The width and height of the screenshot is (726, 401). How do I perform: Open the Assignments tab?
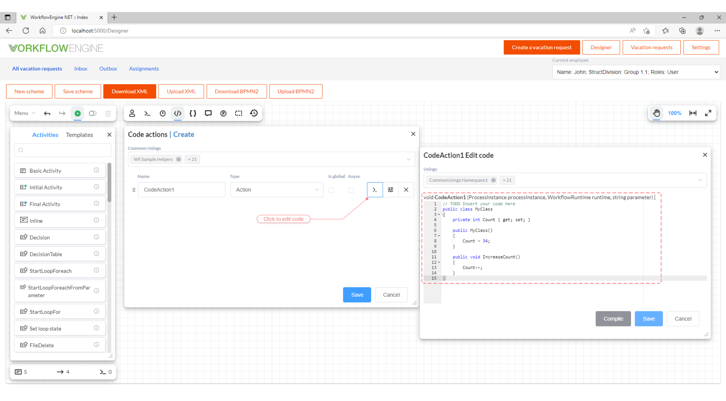(144, 69)
